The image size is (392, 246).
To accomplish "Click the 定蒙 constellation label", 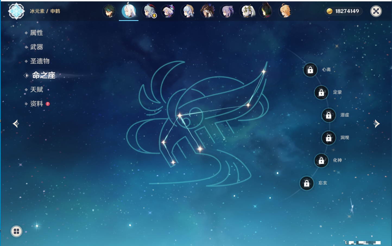I will coord(337,92).
